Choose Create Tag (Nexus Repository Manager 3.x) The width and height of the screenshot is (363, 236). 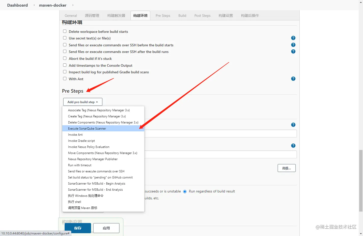tap(103, 116)
